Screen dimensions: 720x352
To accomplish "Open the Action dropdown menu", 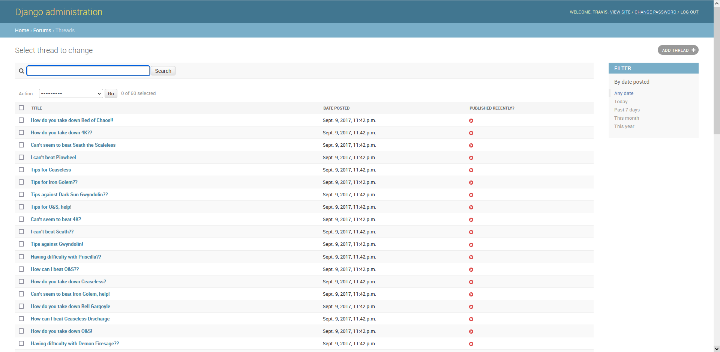I will 71,93.
